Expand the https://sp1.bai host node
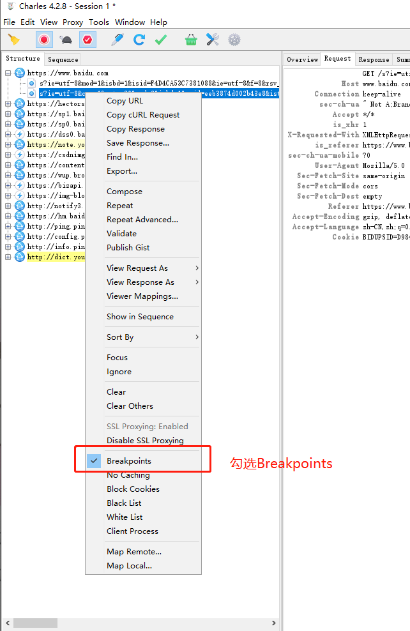 click(8, 114)
